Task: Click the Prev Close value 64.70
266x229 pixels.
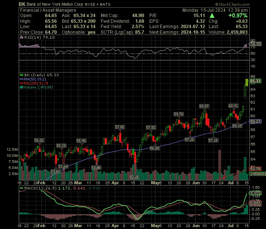Action: click(51, 32)
